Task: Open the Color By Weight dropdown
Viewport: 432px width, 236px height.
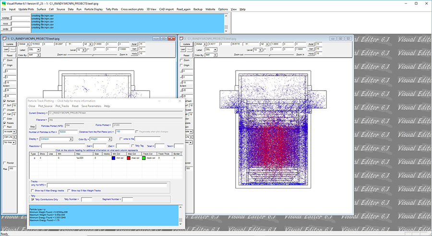Action: pos(101,139)
